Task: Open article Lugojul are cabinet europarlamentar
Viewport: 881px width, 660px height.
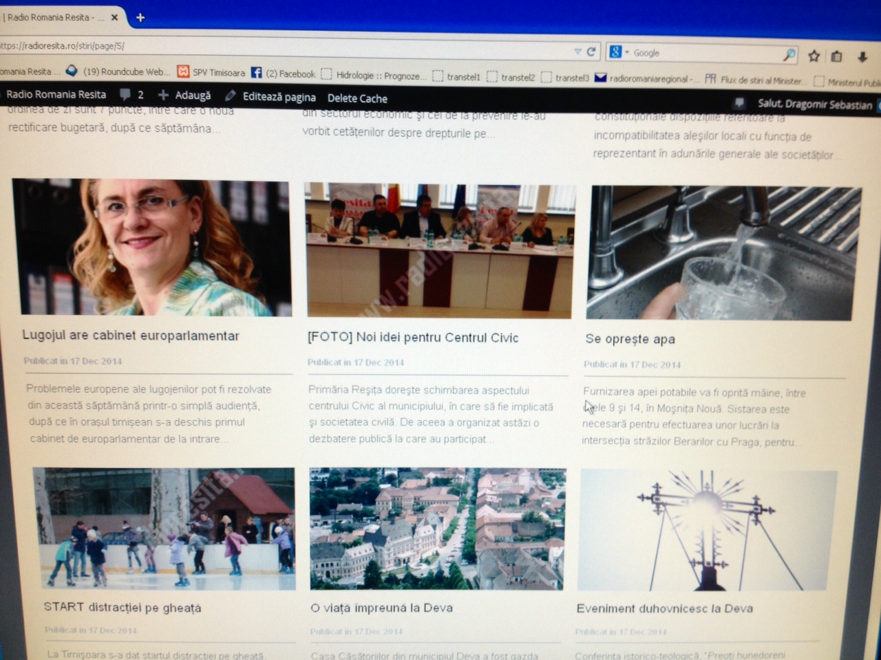Action: click(131, 335)
